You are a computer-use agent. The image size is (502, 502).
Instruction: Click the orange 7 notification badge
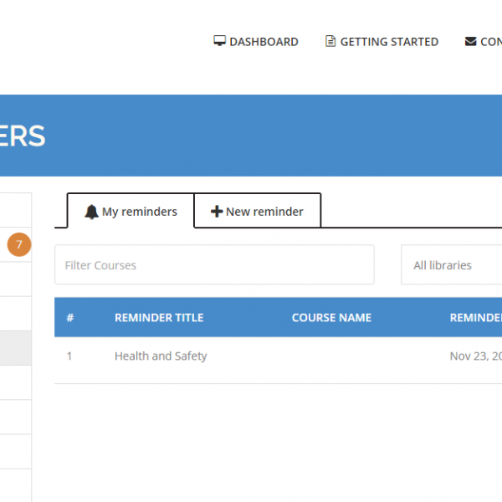pos(18,245)
